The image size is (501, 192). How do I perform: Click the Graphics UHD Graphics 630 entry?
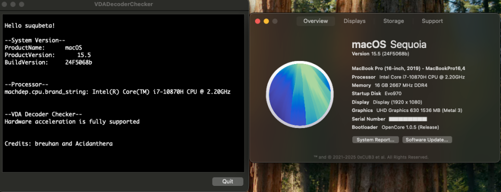(x=407, y=110)
